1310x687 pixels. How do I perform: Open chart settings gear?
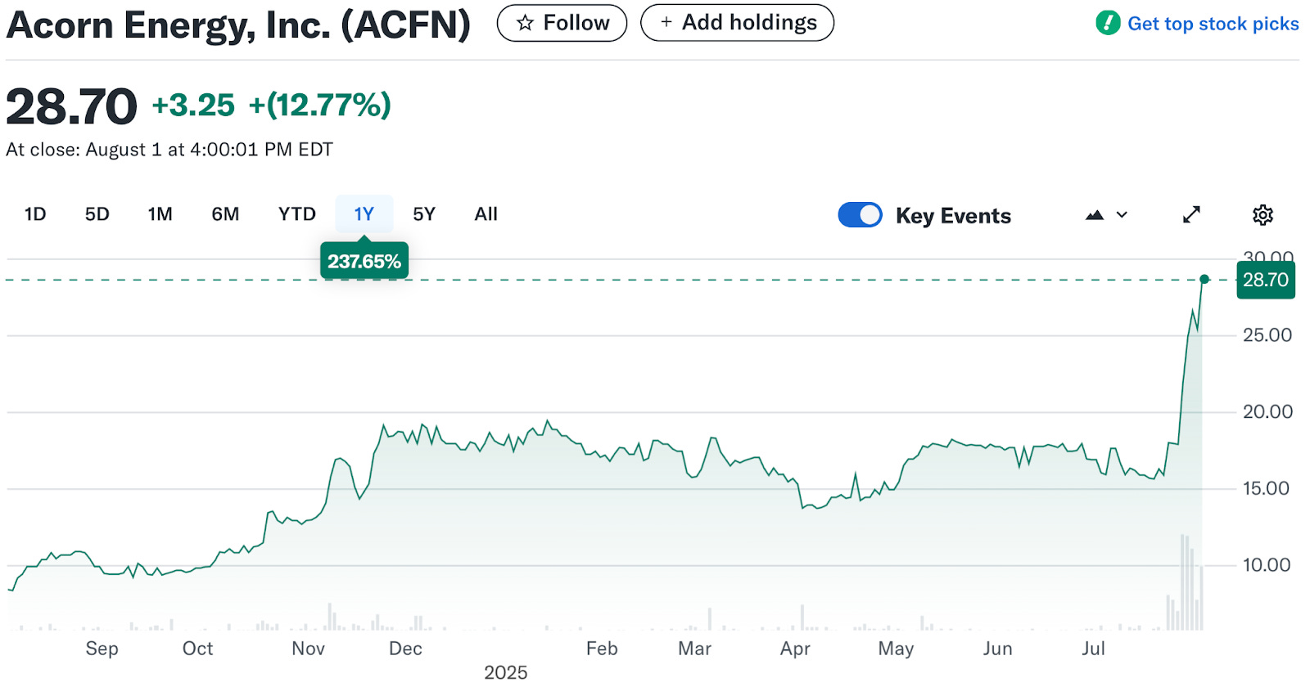point(1263,215)
